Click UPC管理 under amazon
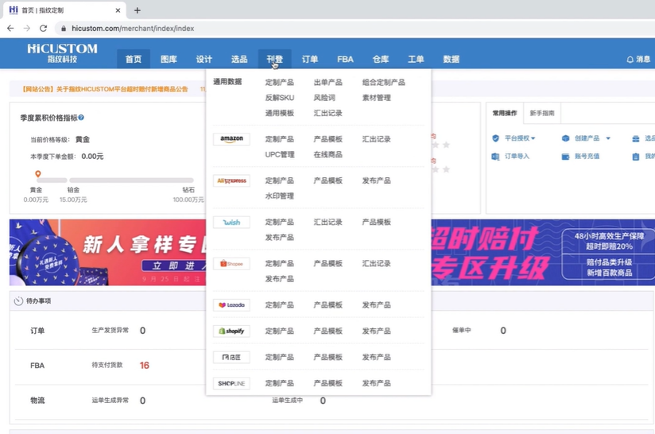The height and width of the screenshot is (434, 655). coord(280,154)
